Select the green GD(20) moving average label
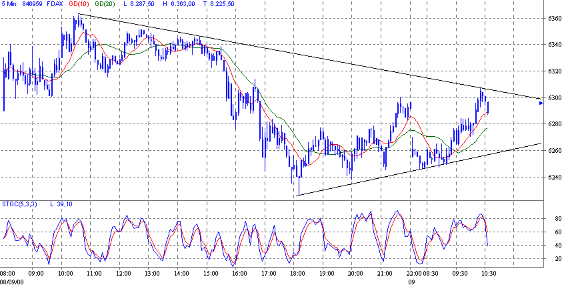This screenshot has height=287, width=564. [106, 5]
